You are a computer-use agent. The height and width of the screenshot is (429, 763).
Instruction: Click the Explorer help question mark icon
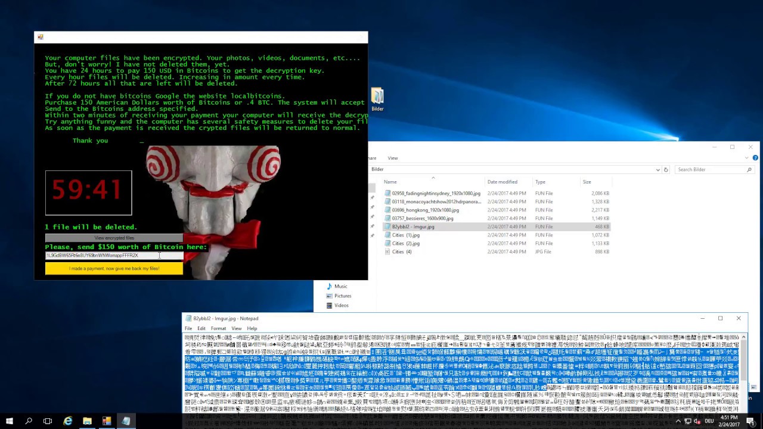click(755, 158)
